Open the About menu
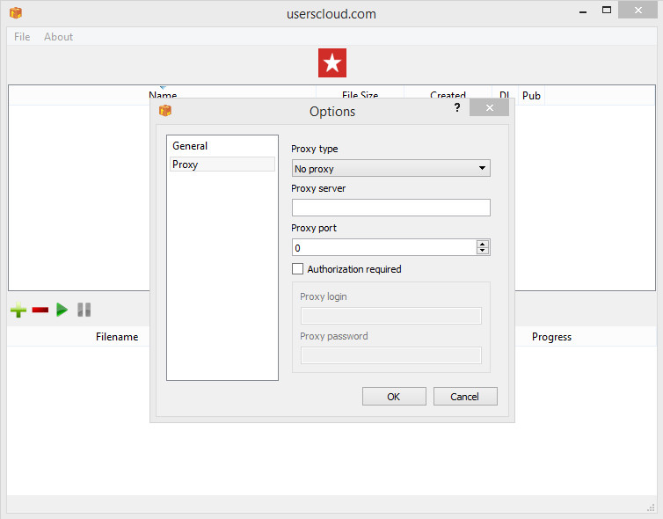The image size is (663, 519). pyautogui.click(x=58, y=37)
